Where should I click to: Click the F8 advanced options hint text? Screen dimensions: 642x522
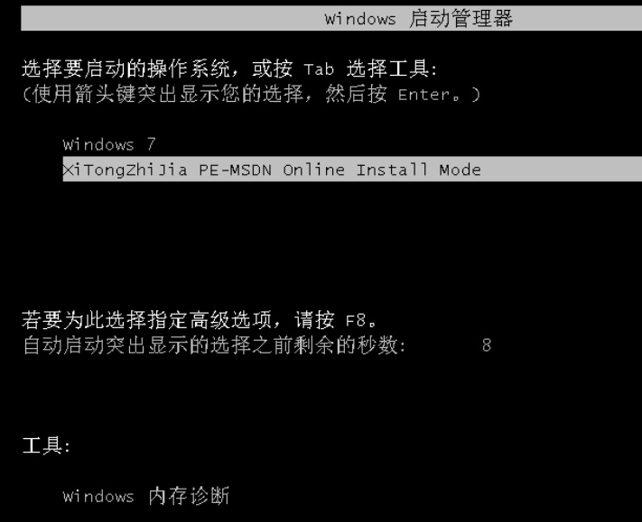click(x=200, y=320)
